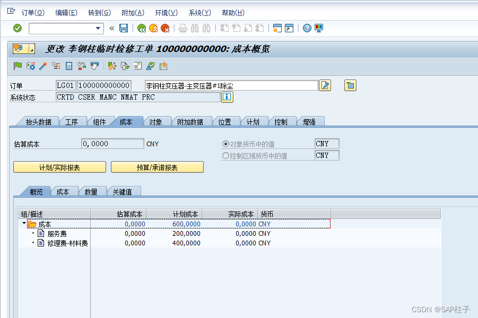Click the order description text field
The height and width of the screenshot is (318, 478).
[x=231, y=85]
